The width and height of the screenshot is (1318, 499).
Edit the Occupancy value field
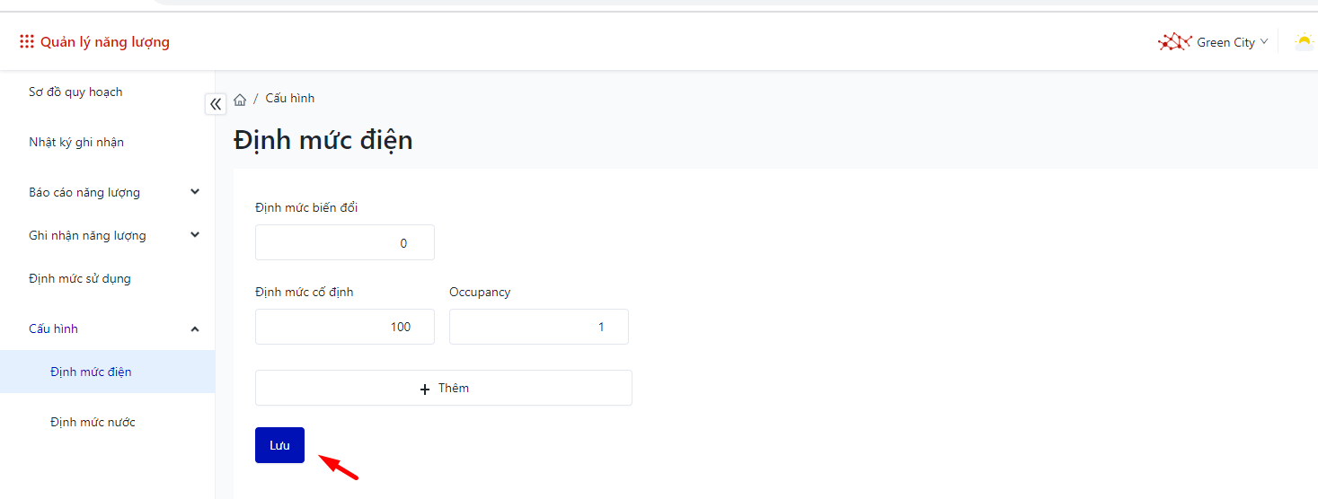point(539,327)
